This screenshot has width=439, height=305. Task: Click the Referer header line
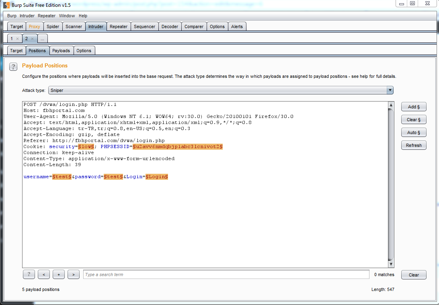click(94, 140)
